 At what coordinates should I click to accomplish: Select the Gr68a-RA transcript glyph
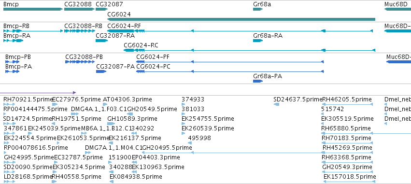point(258,41)
